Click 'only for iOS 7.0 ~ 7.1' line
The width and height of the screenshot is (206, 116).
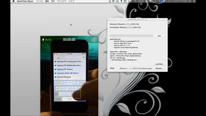(x=122, y=45)
